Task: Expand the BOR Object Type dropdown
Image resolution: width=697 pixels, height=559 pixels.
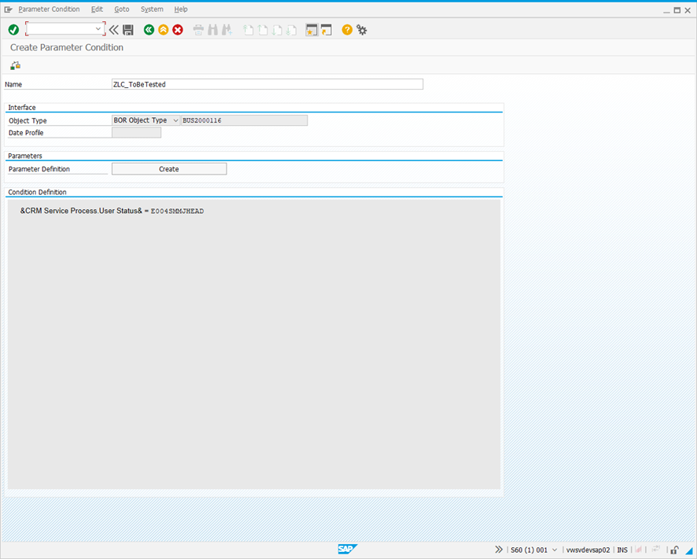Action: 175,120
